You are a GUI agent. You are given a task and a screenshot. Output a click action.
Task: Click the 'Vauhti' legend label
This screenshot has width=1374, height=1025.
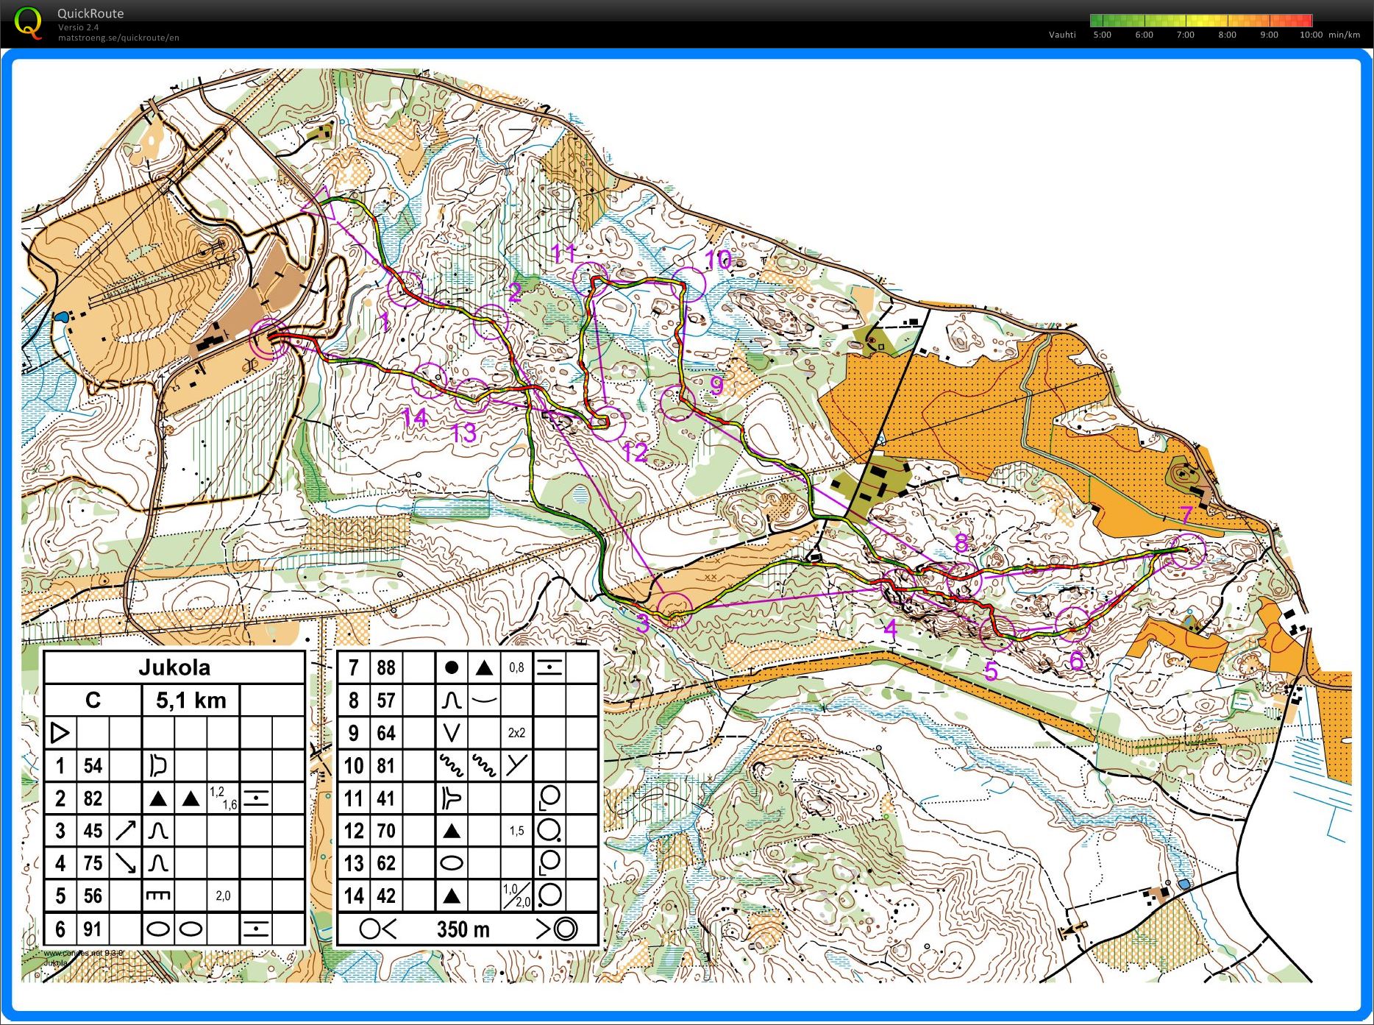(x=1062, y=35)
